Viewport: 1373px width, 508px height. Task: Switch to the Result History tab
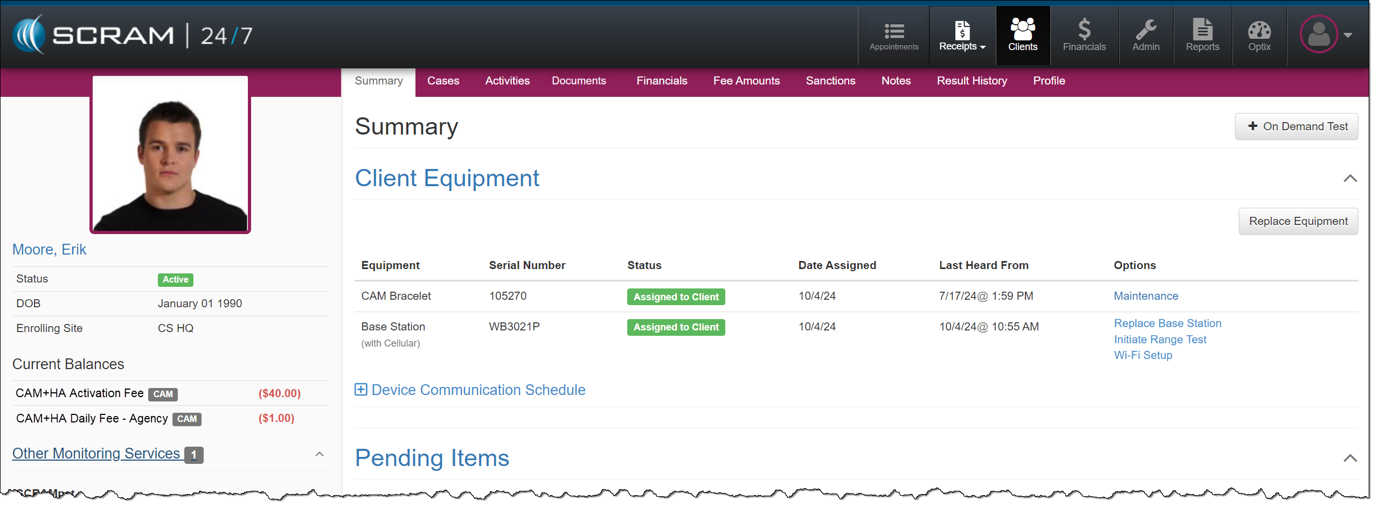[x=972, y=81]
